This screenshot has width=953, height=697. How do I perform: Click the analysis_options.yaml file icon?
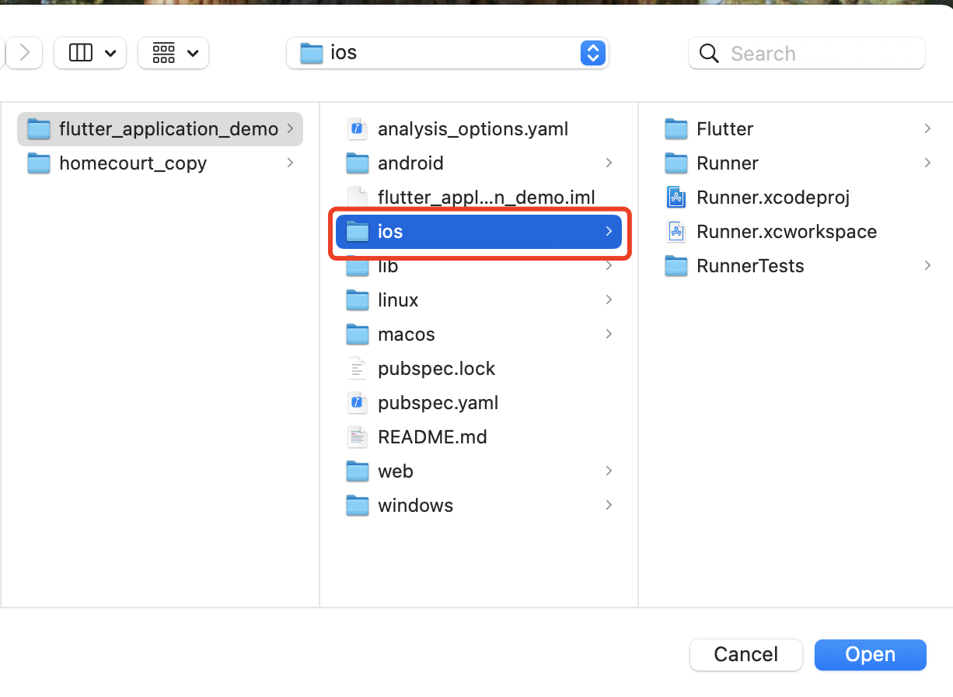(357, 129)
